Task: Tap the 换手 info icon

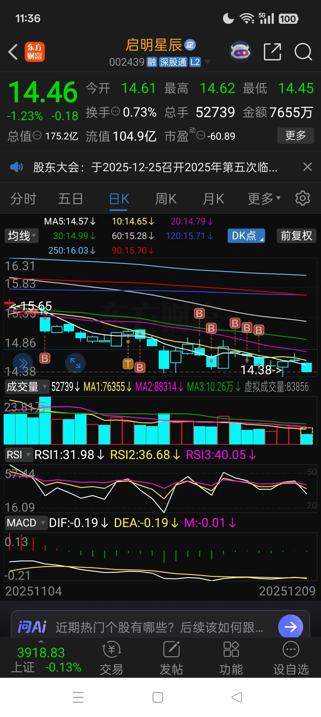Action: pos(115,111)
